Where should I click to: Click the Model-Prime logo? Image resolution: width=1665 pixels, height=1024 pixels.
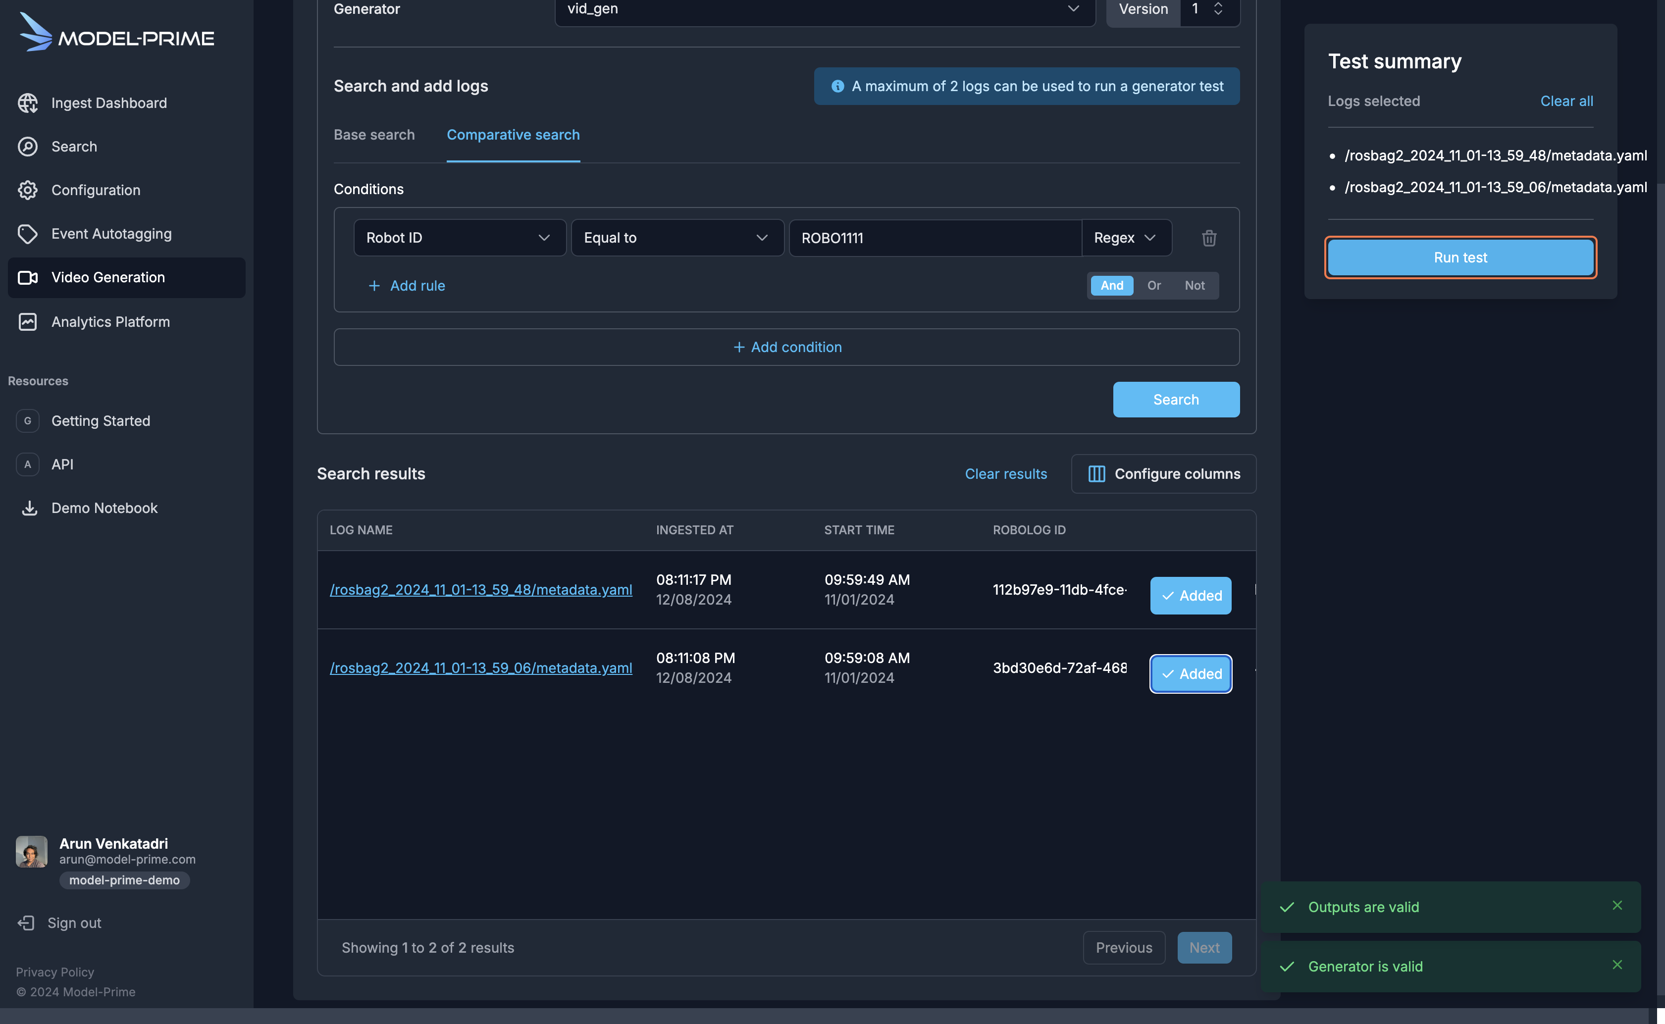116,33
